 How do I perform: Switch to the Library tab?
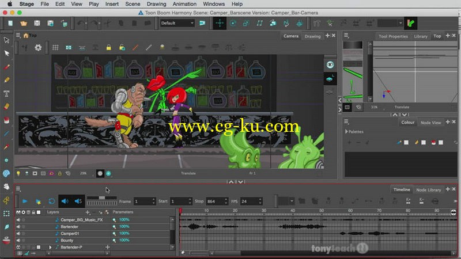click(421, 36)
